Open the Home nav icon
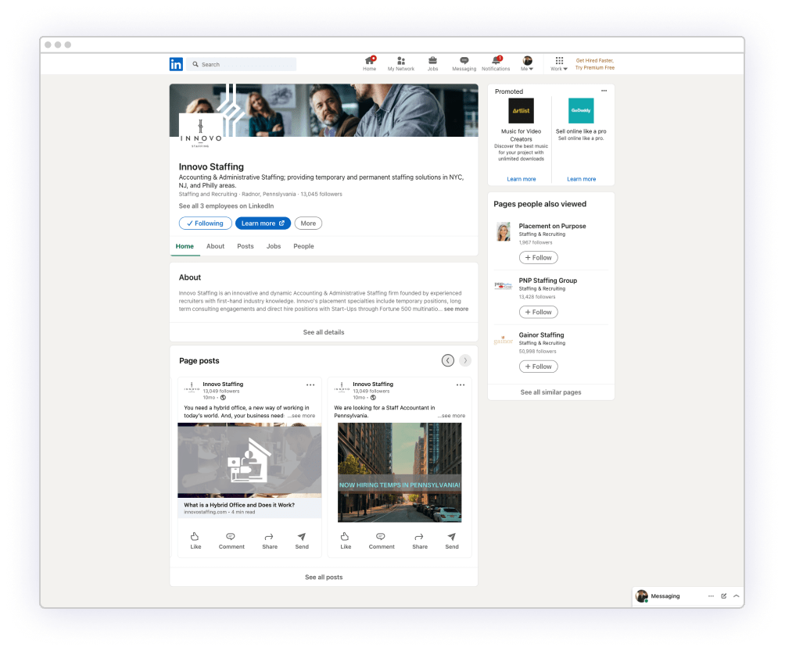Viewport: 785px width, 651px height. [x=370, y=63]
